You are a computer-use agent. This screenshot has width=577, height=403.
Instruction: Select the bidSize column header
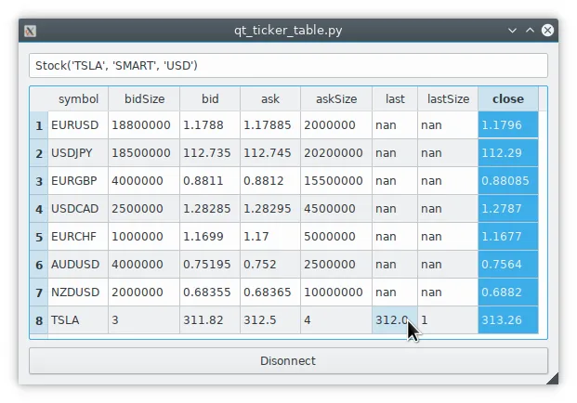[x=144, y=99]
